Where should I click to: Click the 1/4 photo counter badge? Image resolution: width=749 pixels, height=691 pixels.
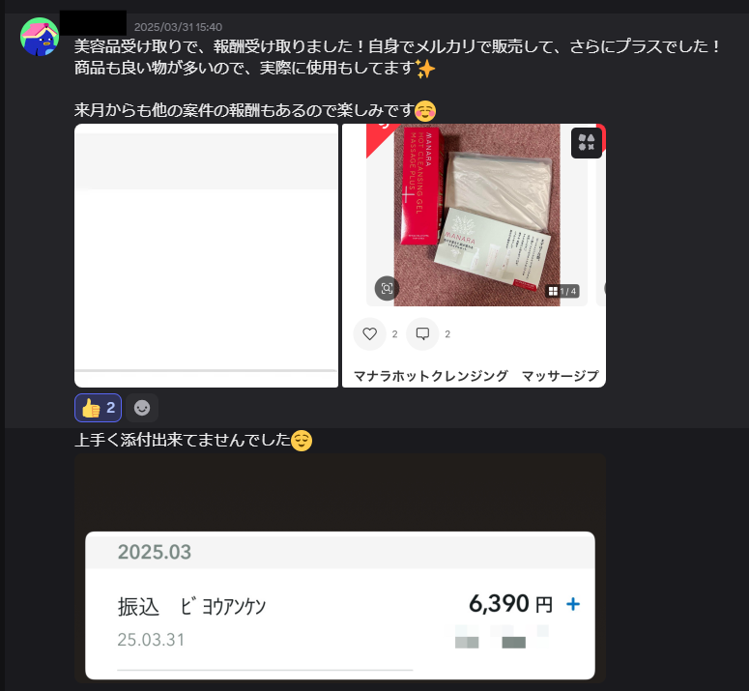pyautogui.click(x=562, y=291)
